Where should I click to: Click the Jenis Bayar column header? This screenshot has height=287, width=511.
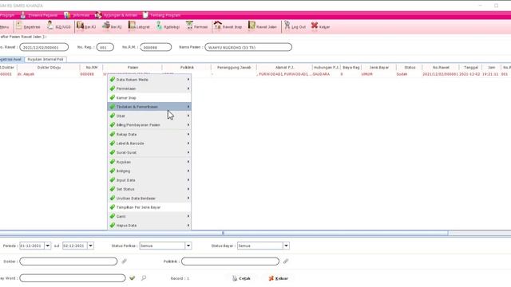(x=379, y=67)
